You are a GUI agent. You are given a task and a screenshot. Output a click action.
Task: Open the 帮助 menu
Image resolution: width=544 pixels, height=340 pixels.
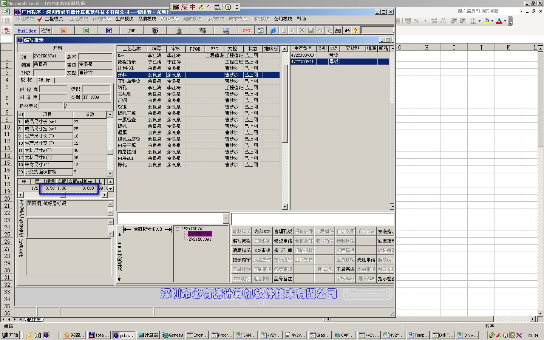(301, 19)
